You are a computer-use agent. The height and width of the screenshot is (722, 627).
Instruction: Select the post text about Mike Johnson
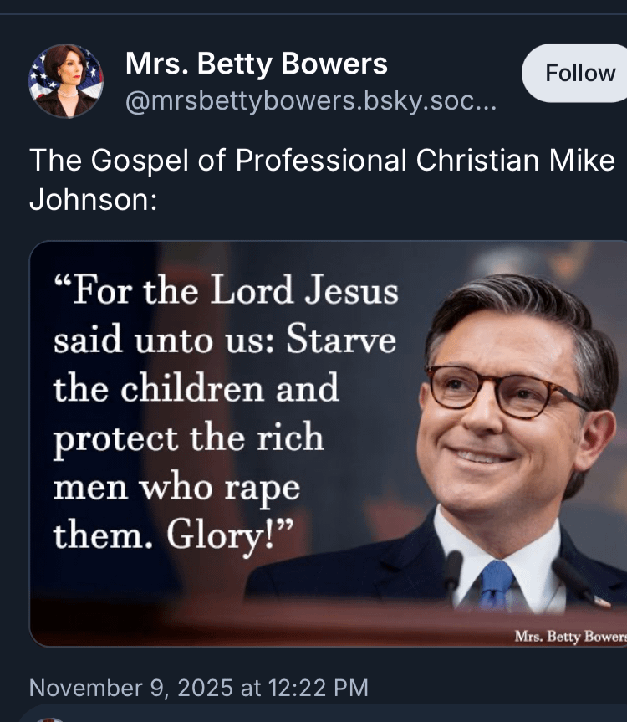tap(322, 180)
